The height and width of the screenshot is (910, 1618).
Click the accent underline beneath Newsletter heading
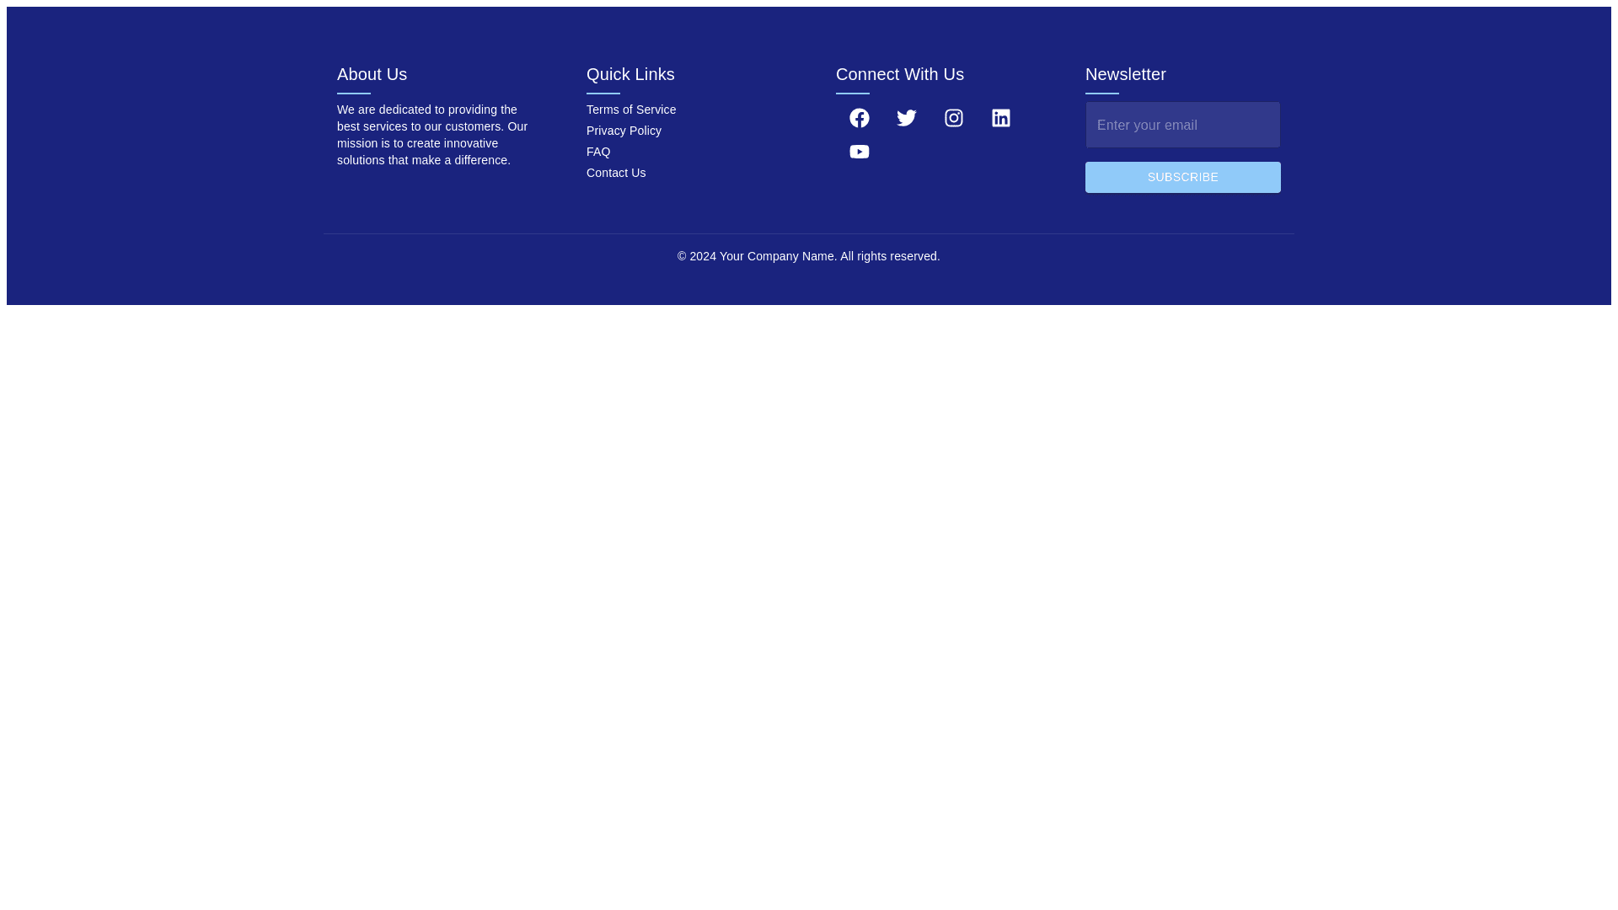click(1101, 93)
